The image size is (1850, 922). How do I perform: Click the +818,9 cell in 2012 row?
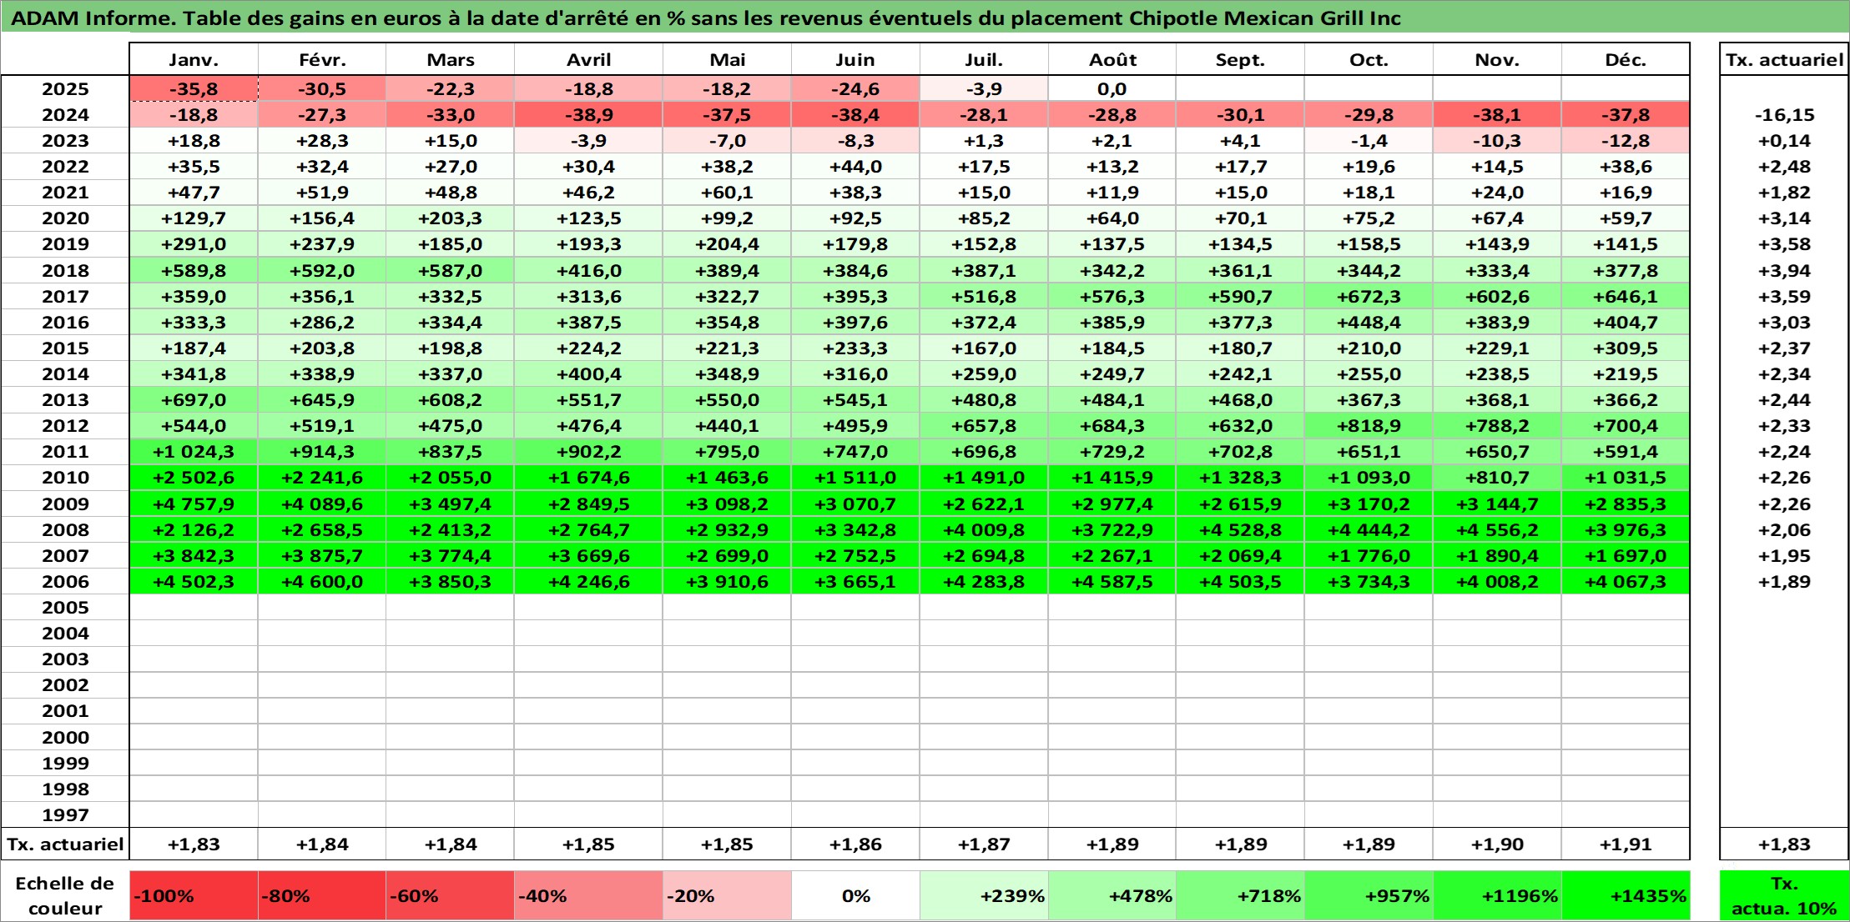click(1369, 426)
